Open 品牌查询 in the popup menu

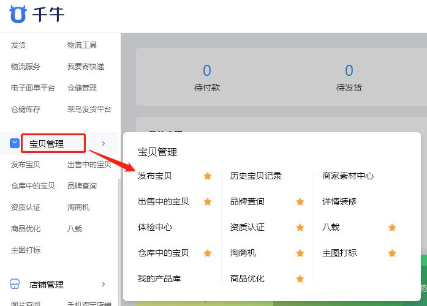tap(247, 201)
